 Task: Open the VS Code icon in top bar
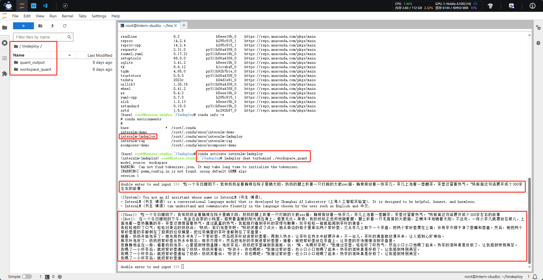tap(45, 6)
